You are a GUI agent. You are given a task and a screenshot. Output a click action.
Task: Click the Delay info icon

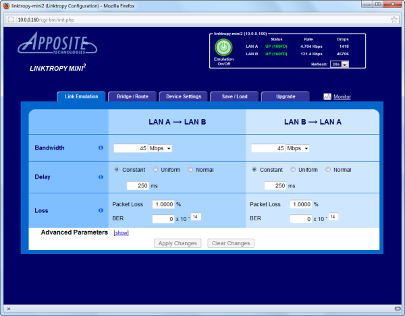(x=101, y=177)
